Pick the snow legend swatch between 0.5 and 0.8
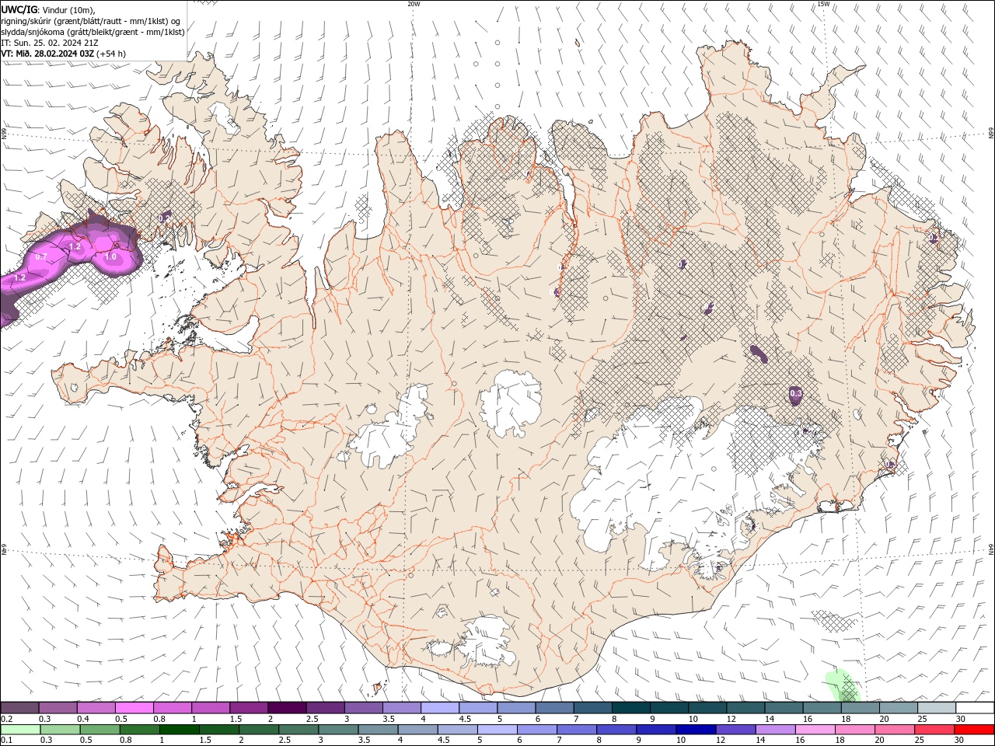This screenshot has height=746, width=995. [x=134, y=708]
